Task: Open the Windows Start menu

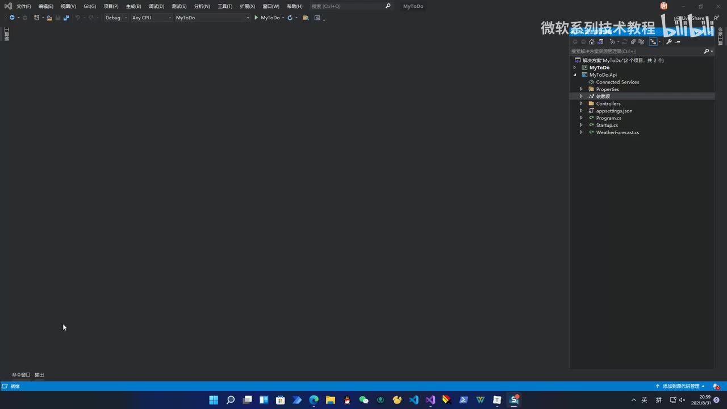Action: tap(214, 400)
